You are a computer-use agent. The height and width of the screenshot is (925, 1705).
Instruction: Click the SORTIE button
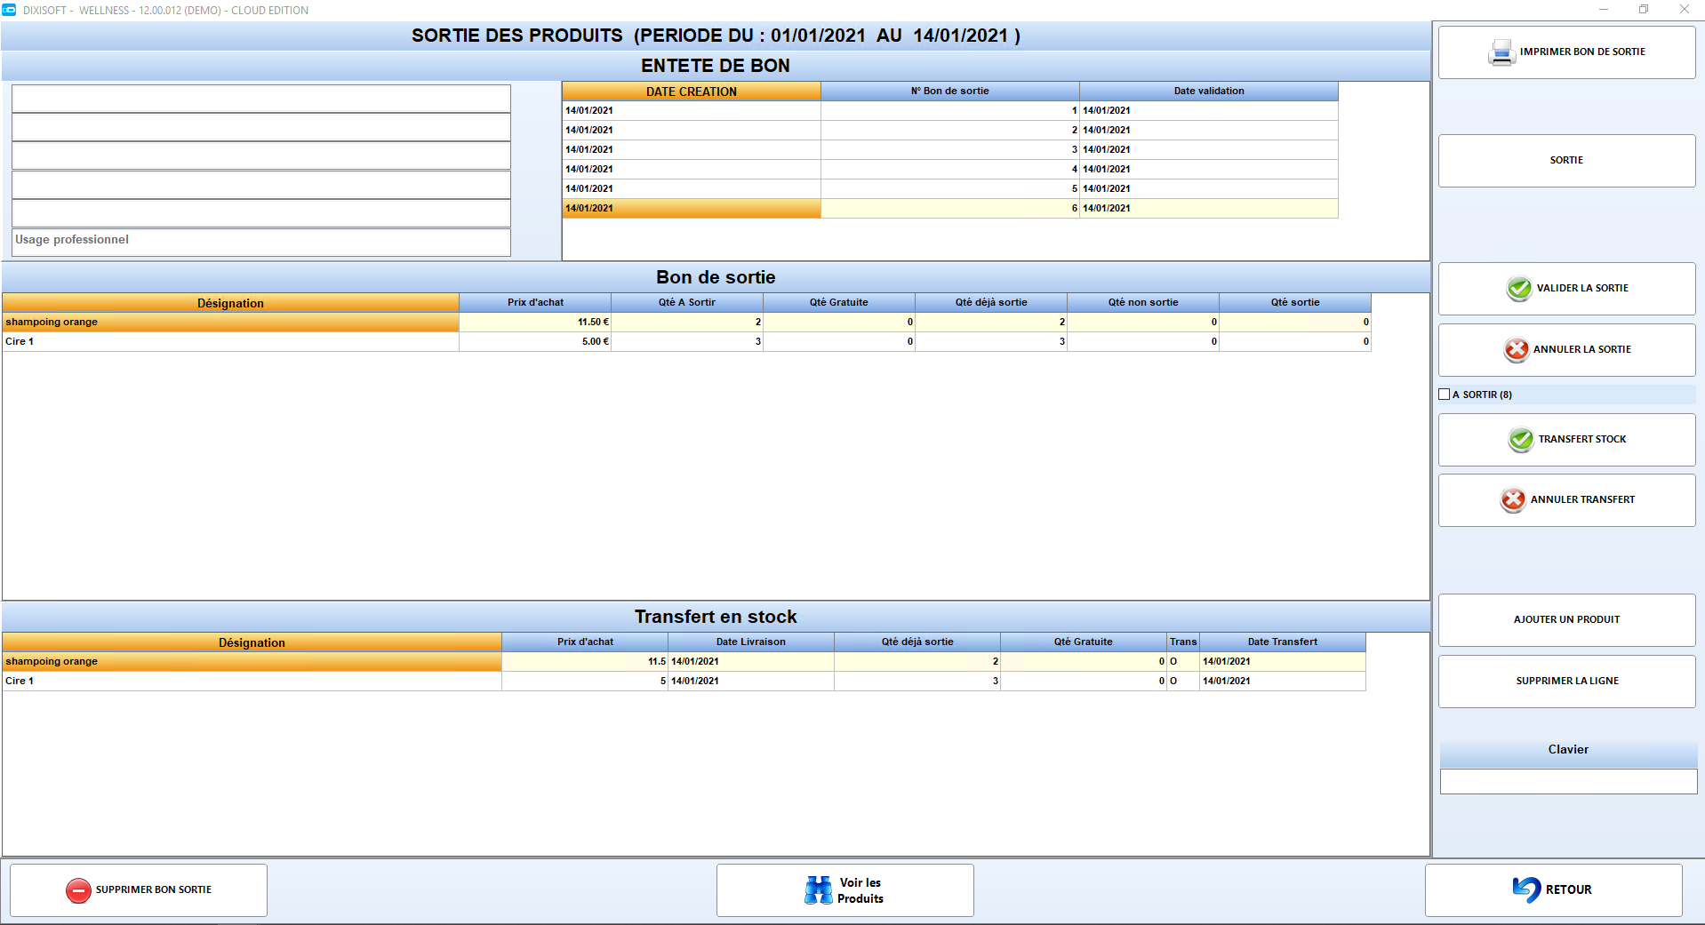tap(1566, 161)
